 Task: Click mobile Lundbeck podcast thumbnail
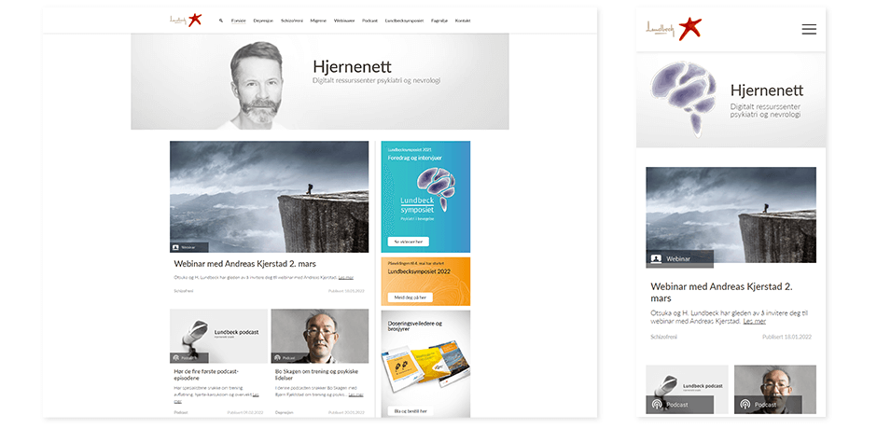687,389
